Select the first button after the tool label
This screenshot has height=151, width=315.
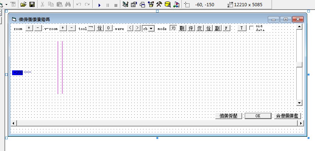coord(91,28)
